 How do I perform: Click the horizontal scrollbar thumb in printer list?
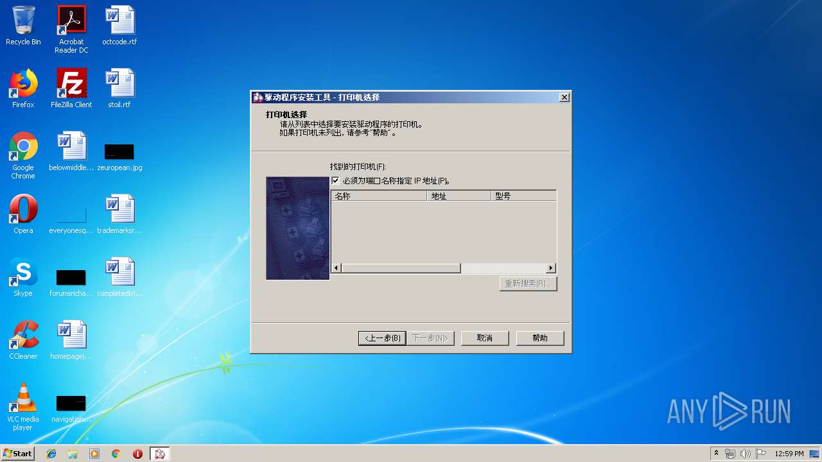[401, 268]
